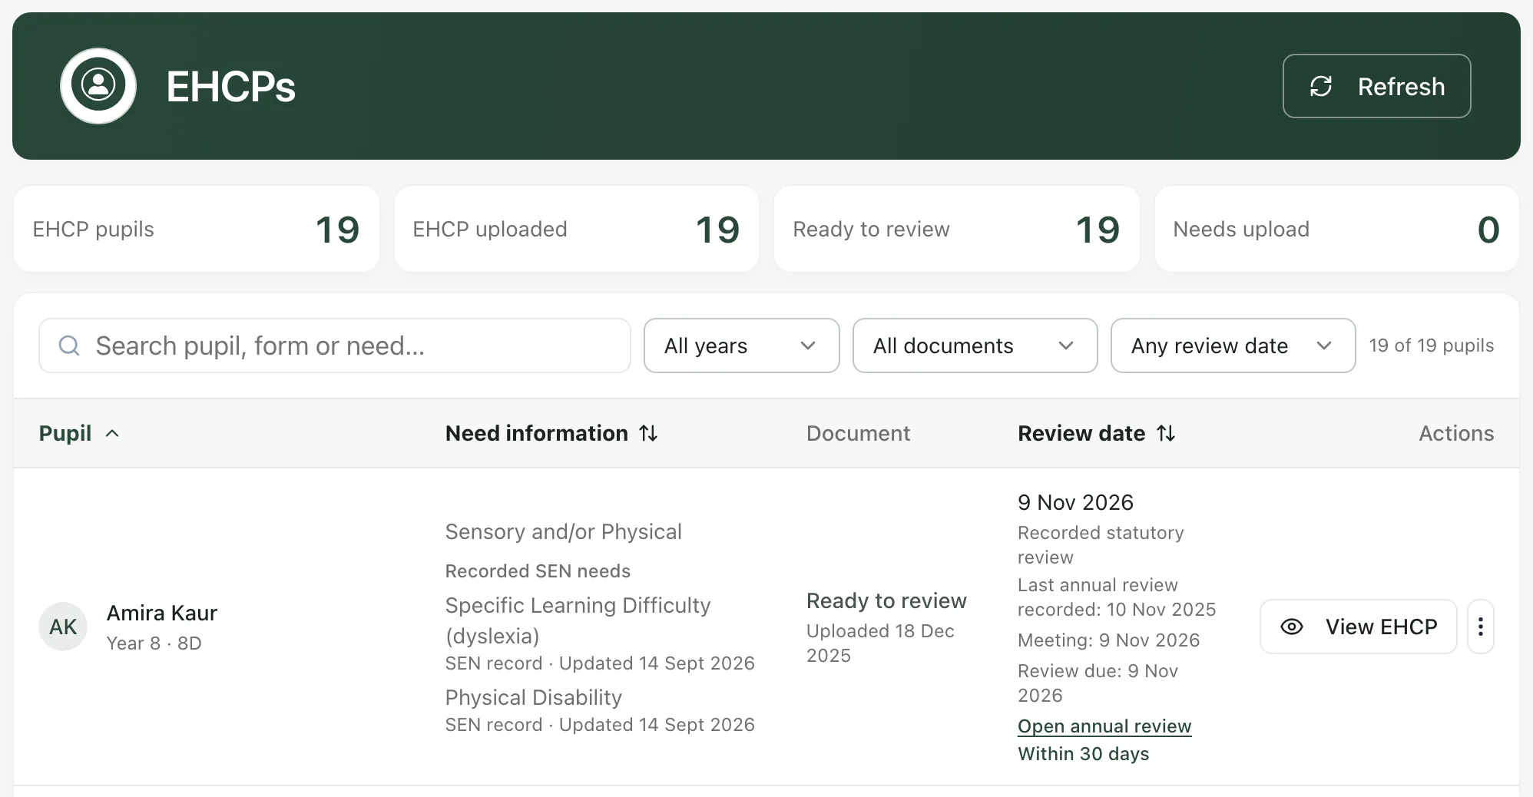Click the Within 30 days label
Image resolution: width=1533 pixels, height=797 pixels.
pos(1084,754)
